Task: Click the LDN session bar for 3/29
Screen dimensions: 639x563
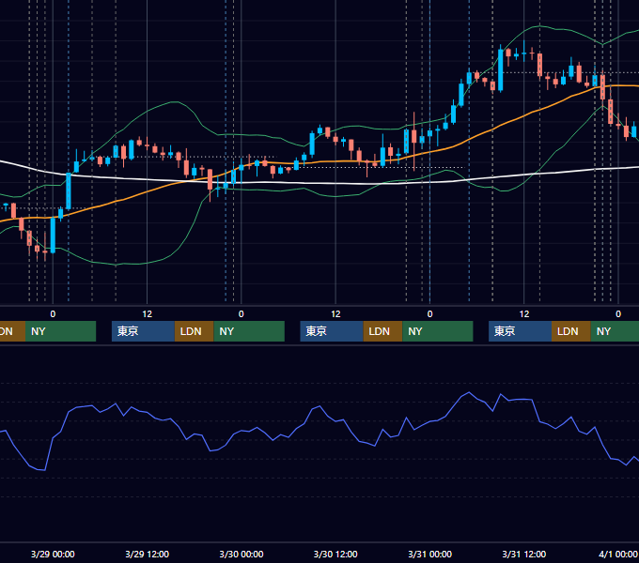Action: coord(194,331)
